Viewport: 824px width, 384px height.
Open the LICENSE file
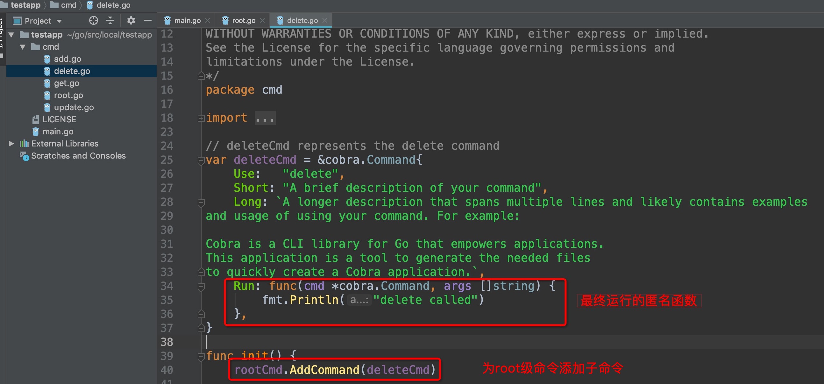point(59,119)
